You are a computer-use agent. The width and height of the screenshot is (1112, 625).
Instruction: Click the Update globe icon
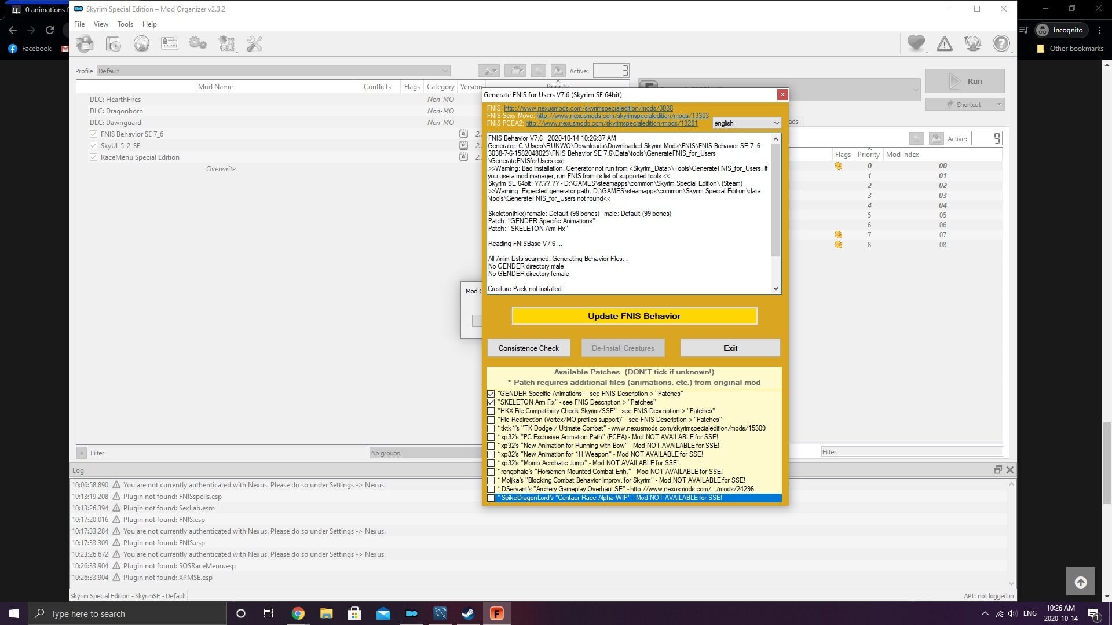[972, 43]
